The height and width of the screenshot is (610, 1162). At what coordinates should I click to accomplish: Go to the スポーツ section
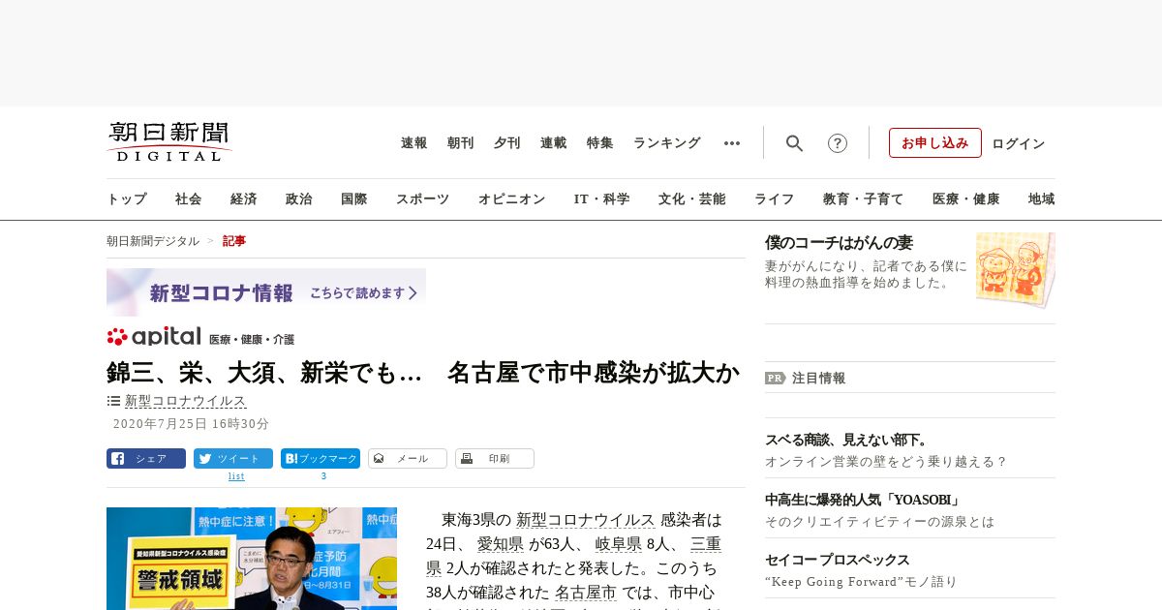point(422,199)
